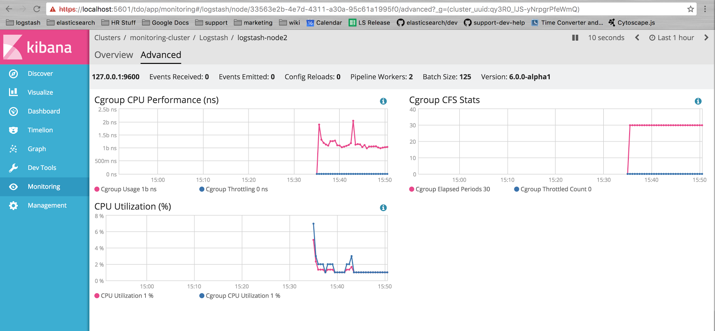
Task: Click the Clusters breadcrumb link
Action: click(107, 38)
